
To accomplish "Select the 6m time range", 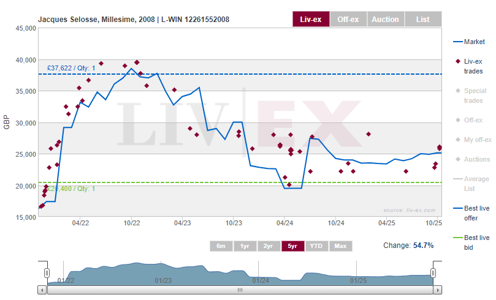I will tap(221, 246).
